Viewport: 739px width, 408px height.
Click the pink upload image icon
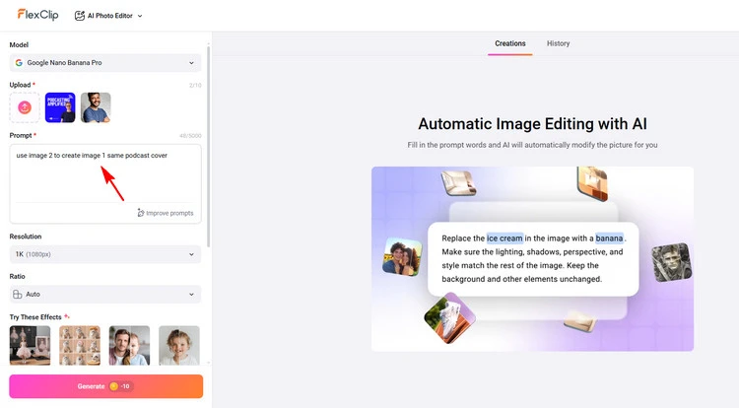25,107
